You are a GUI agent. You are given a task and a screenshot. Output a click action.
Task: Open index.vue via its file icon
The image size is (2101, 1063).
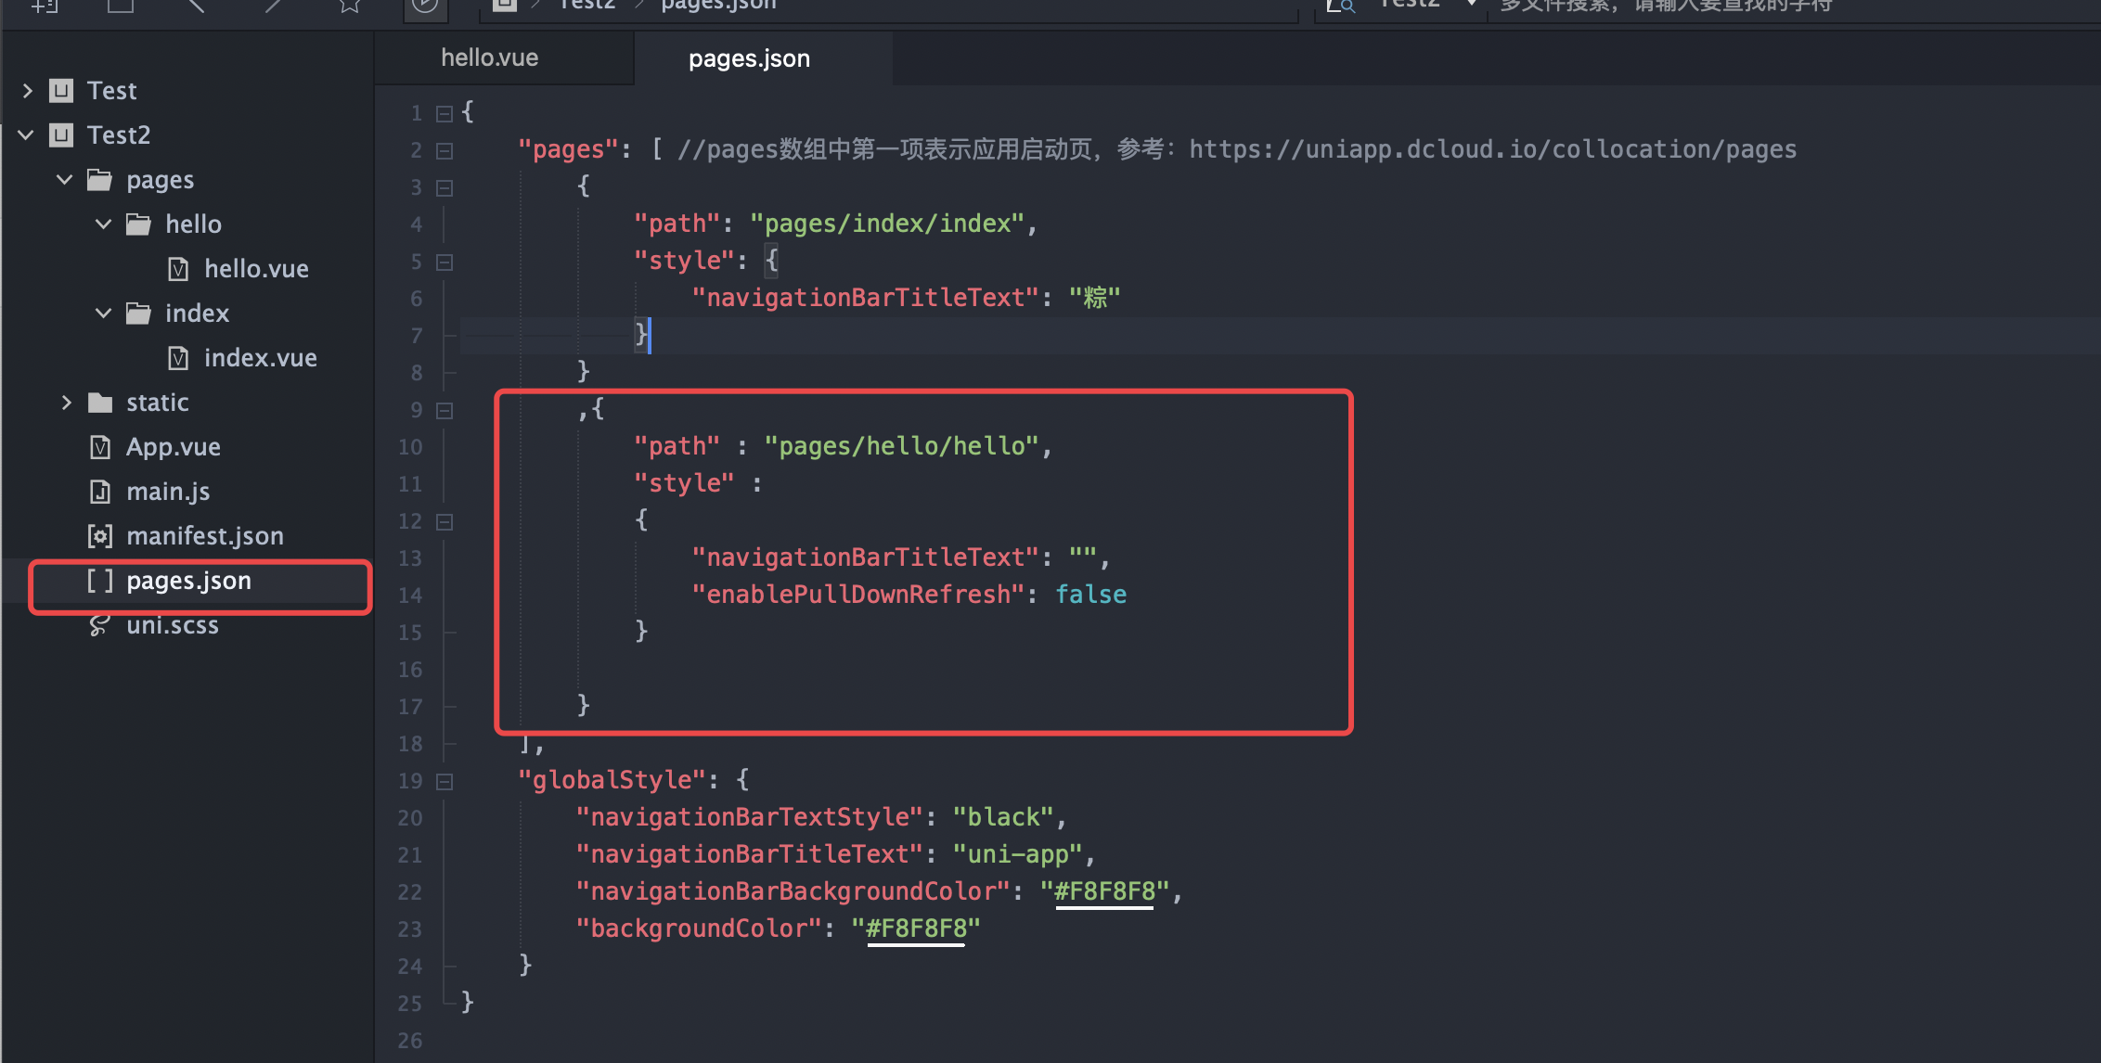pos(178,358)
